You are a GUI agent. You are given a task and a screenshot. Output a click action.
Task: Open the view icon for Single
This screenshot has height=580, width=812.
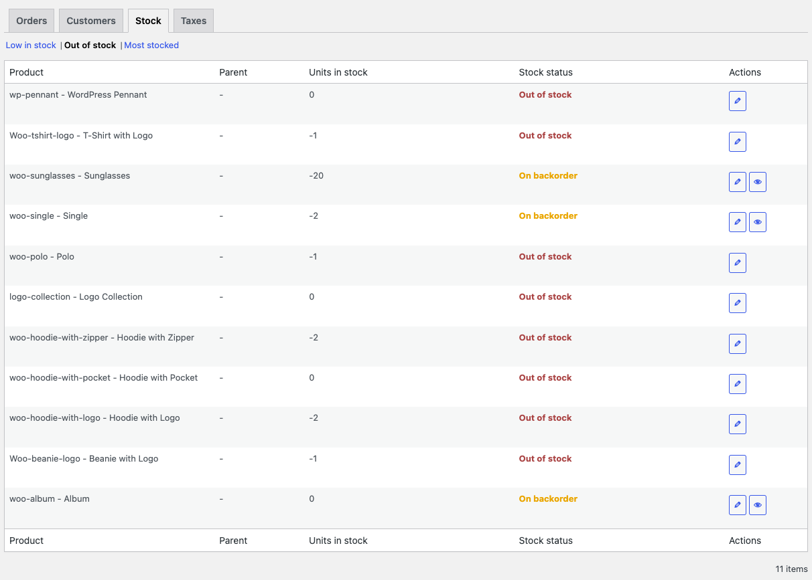(x=758, y=221)
